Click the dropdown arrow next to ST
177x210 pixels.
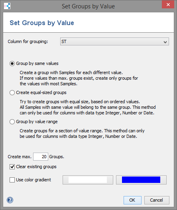(x=165, y=42)
